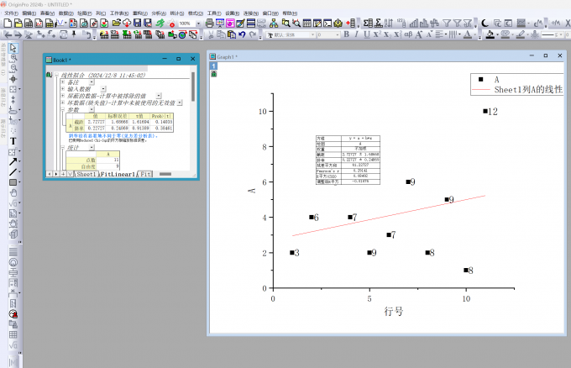The image size is (571, 368).
Task: Click the sheet list V button in Book1
Action: pyautogui.click(x=70, y=174)
